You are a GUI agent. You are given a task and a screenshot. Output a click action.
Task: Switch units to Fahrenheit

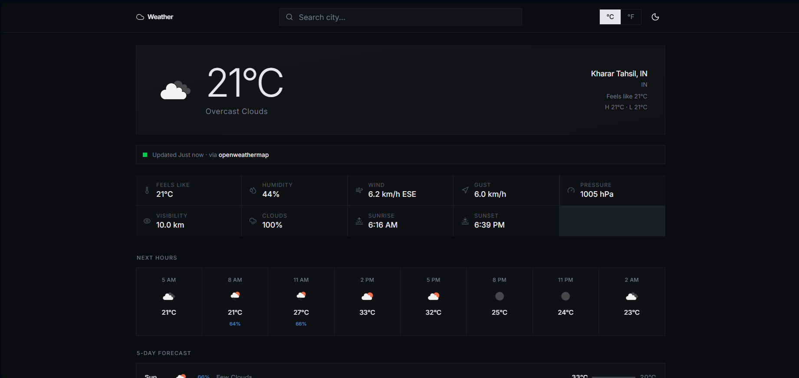click(631, 17)
